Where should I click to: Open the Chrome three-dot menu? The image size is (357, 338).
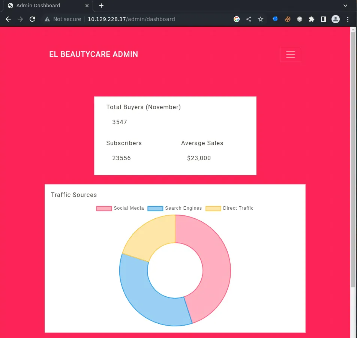(348, 19)
